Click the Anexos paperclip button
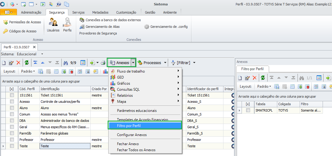 pos(119,63)
